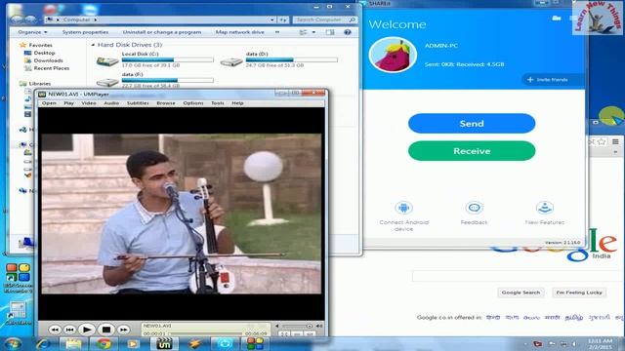
Task: Open the UMPlayer Help menu
Action: (x=237, y=103)
